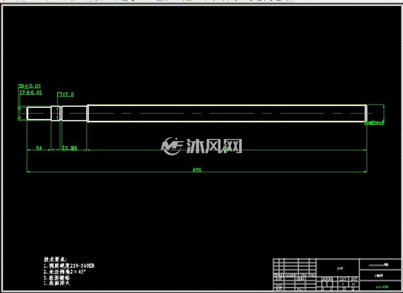Select the 调质硬度220-260HB note line
The height and width of the screenshot is (293, 403).
tap(69, 265)
